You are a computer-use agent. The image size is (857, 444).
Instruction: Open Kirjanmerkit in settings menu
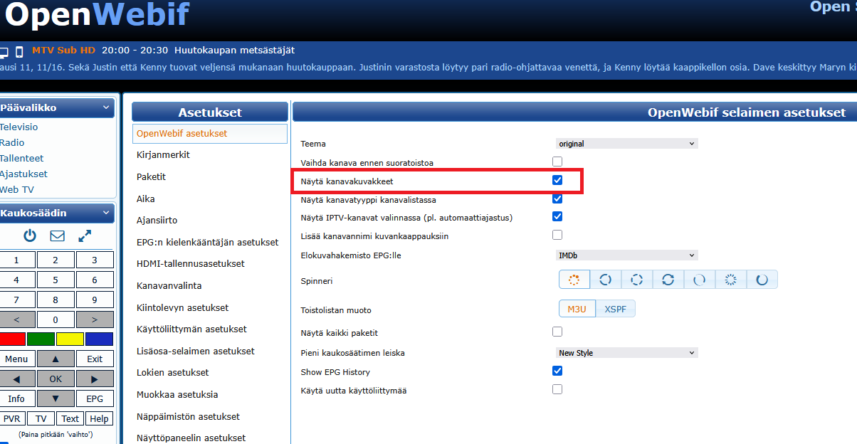point(163,155)
